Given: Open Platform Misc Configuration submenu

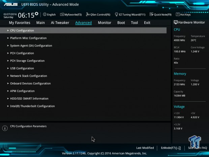Looking at the screenshot, I should pyautogui.click(x=28, y=38).
